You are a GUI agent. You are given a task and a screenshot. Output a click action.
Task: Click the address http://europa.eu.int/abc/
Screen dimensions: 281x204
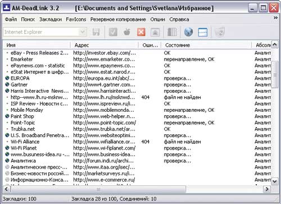click(104, 78)
